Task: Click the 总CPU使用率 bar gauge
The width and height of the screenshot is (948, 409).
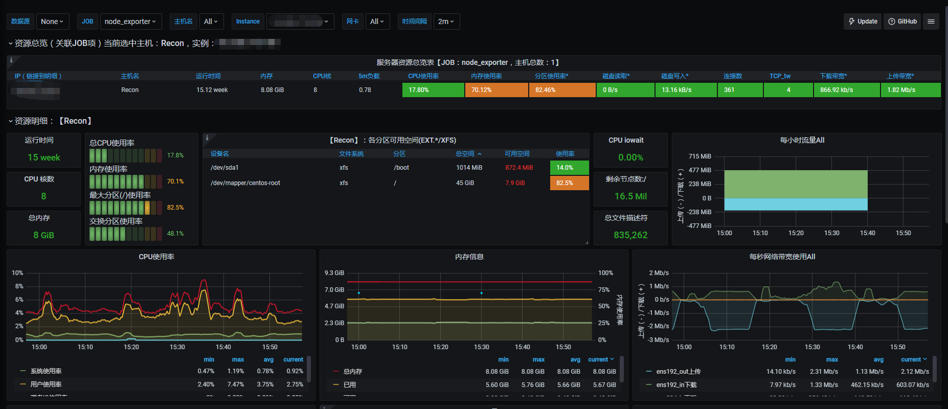Action: [x=126, y=155]
